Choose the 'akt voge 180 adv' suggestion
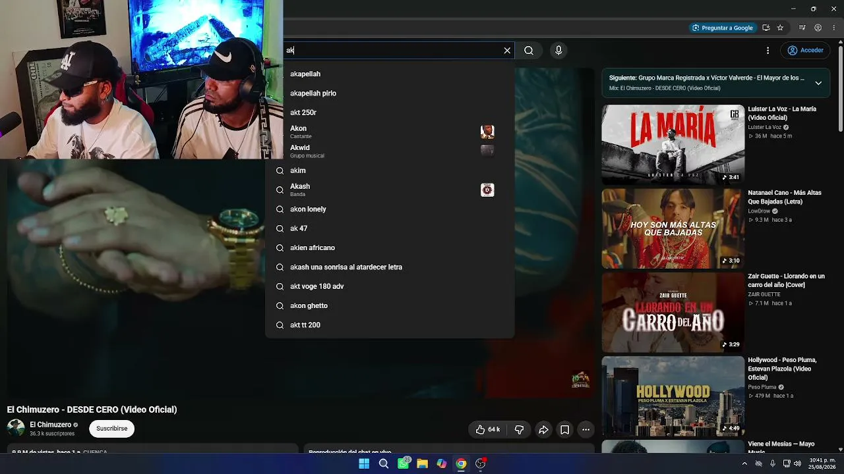The image size is (844, 474). click(390, 286)
